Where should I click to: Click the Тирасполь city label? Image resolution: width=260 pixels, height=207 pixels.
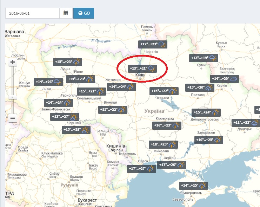coord(127,154)
